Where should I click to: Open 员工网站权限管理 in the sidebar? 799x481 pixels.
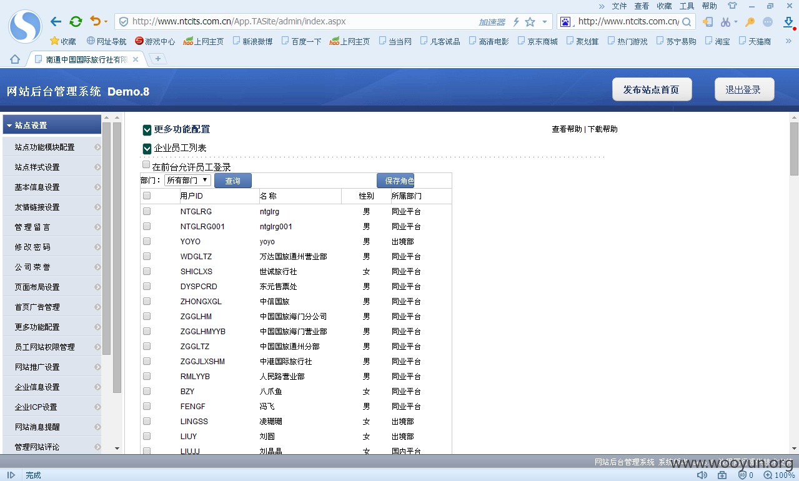click(52, 347)
